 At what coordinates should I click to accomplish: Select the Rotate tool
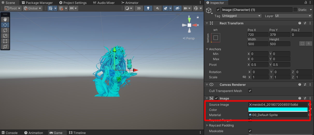point(5,30)
